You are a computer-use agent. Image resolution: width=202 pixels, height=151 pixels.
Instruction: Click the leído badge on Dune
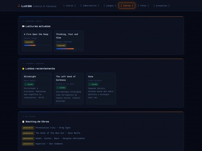[93, 84]
